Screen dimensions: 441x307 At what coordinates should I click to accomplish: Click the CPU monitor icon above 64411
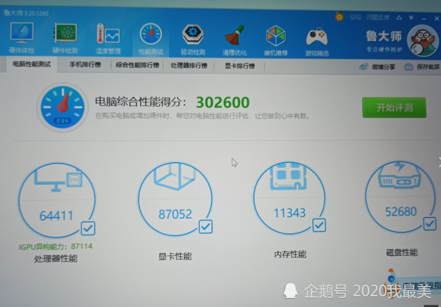click(x=58, y=180)
